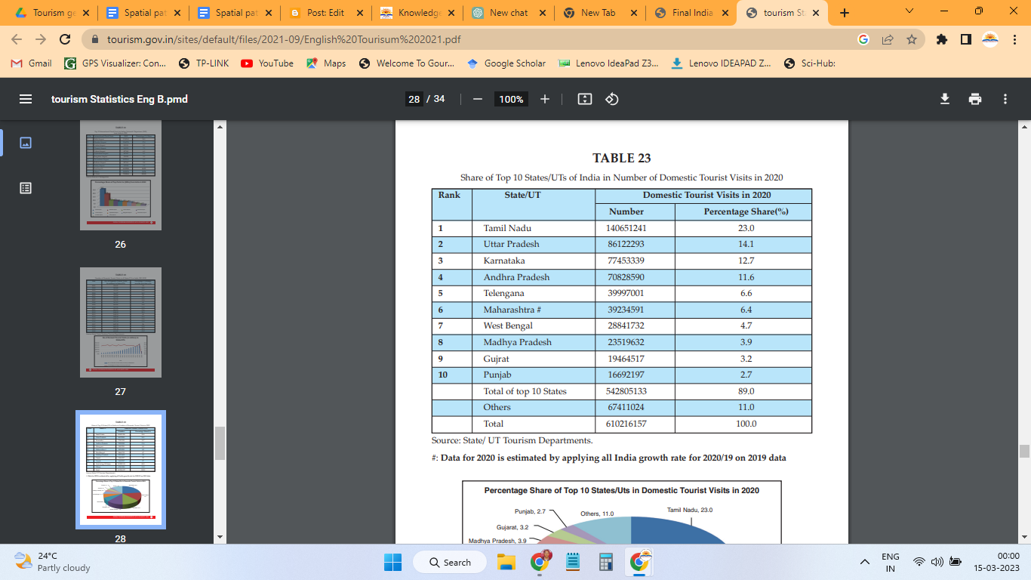The width and height of the screenshot is (1031, 580).
Task: Open the Gmail bookmark
Action: [x=32, y=63]
